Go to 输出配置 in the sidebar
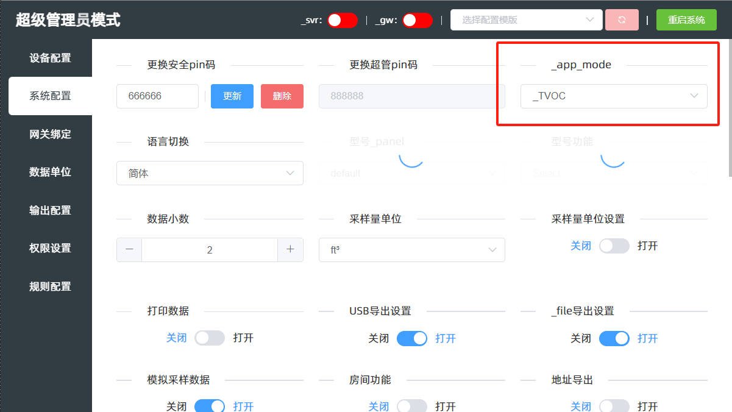 (x=50, y=210)
